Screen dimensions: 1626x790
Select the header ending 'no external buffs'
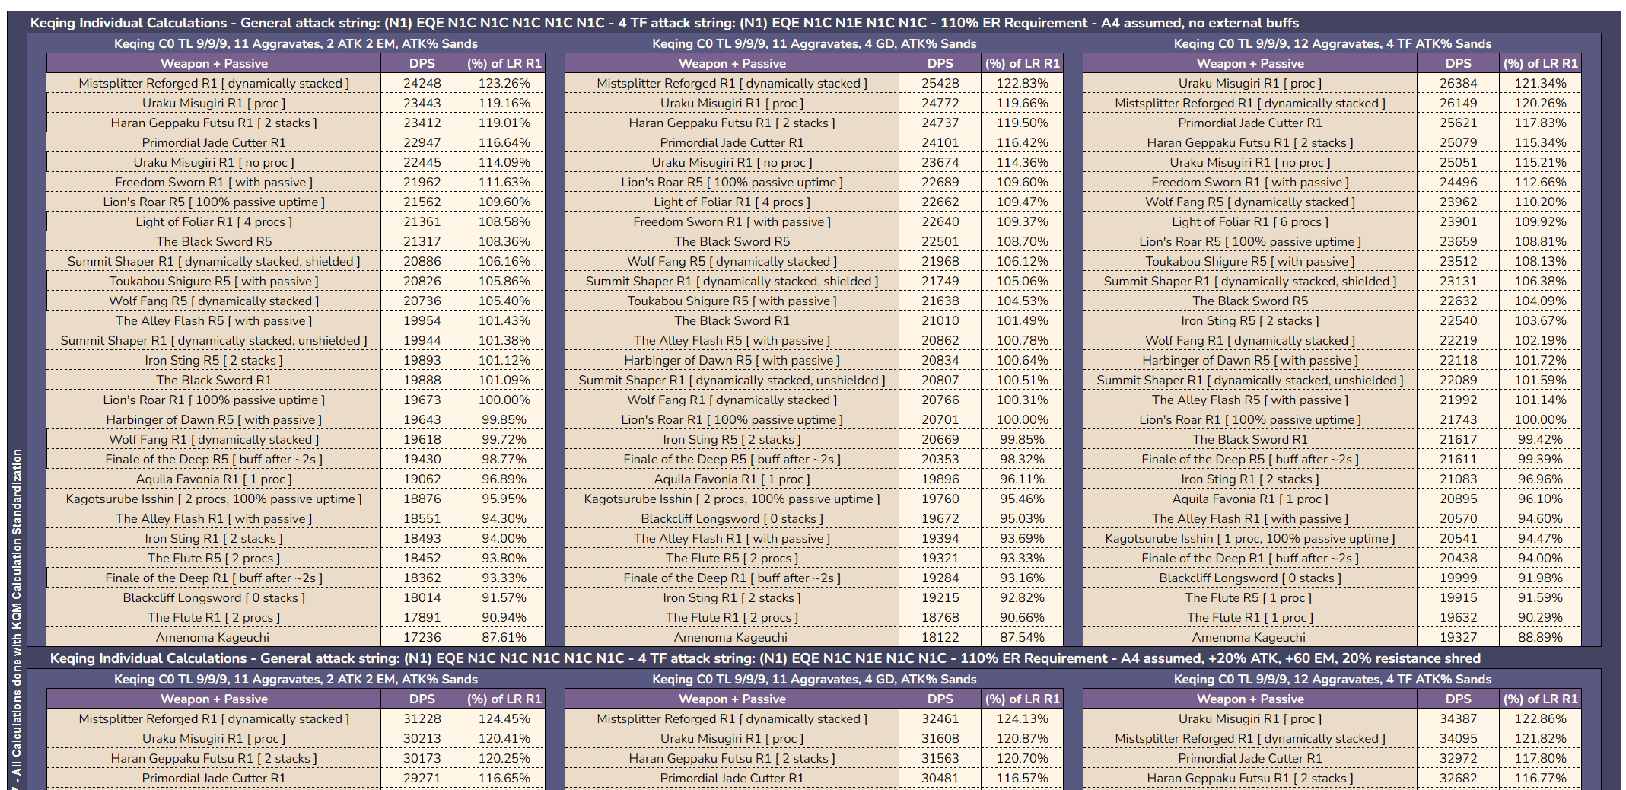(x=664, y=23)
